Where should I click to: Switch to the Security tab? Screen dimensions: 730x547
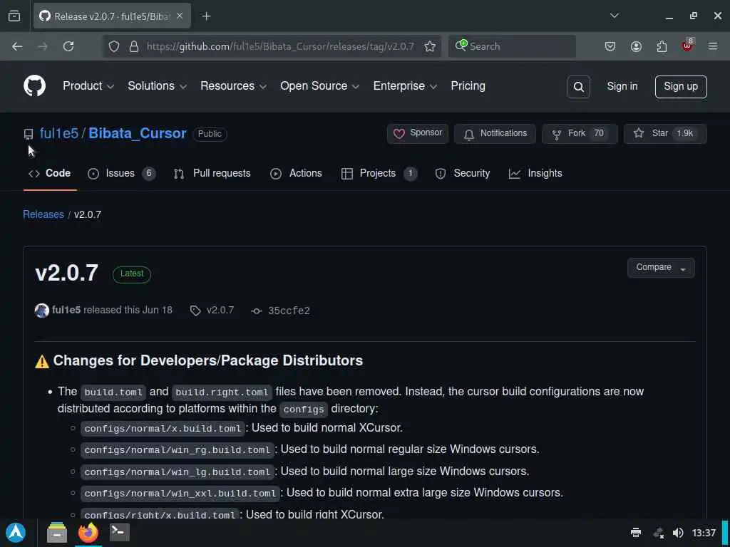[x=462, y=174]
